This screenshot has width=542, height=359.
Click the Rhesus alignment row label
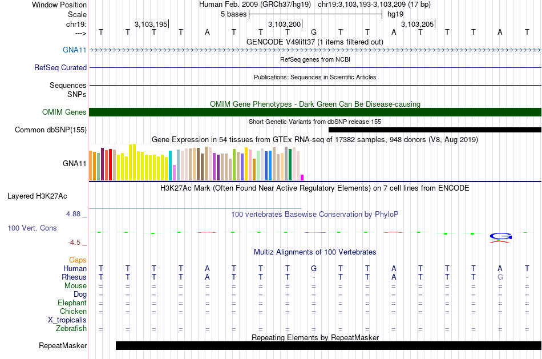pos(74,277)
